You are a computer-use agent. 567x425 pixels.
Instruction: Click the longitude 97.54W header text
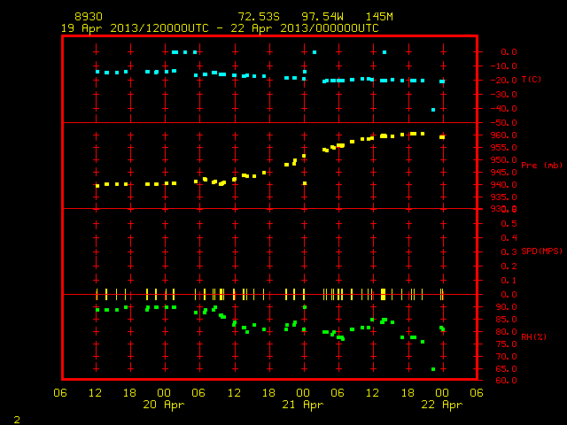[x=322, y=17]
